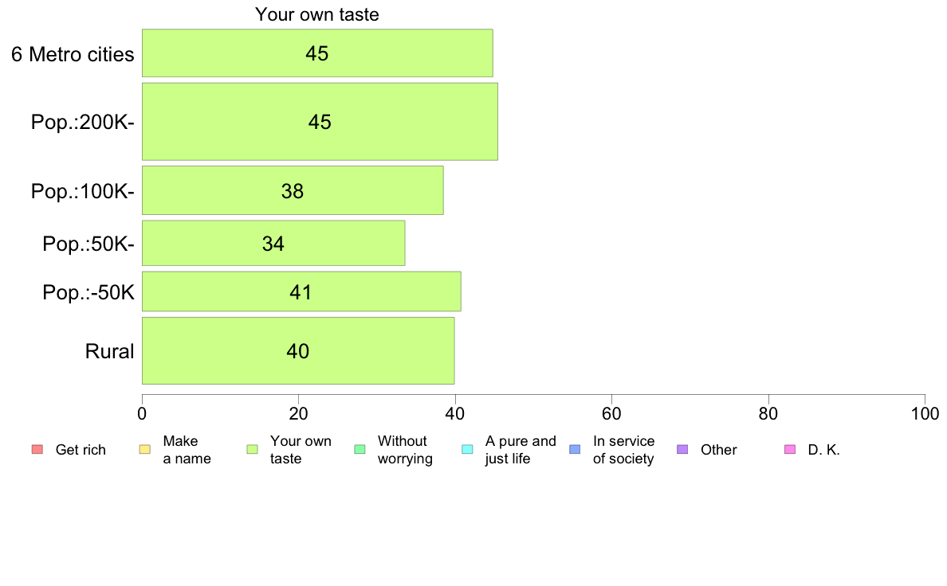
Task: Select the Pop.:200K- bar showing 45
Action: point(320,121)
